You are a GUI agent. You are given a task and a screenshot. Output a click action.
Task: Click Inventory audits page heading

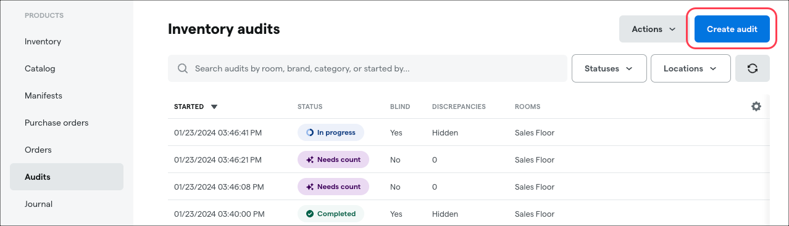pos(224,29)
